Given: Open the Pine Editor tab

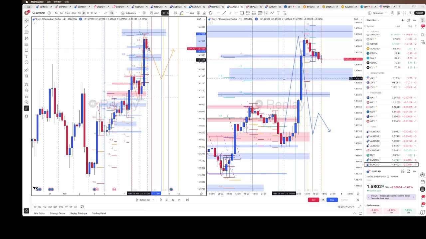Looking at the screenshot, I should point(39,213).
